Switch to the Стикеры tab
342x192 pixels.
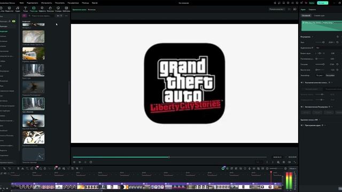(58, 9)
